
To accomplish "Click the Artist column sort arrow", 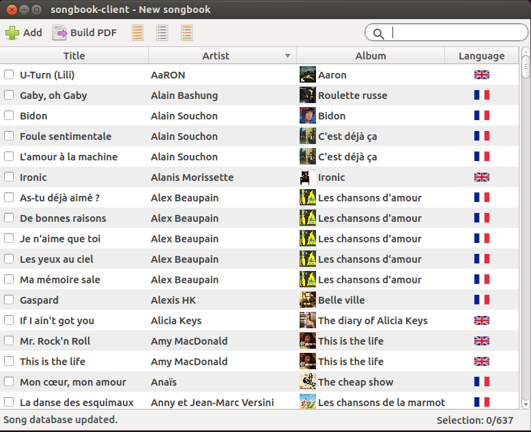I will pos(287,55).
